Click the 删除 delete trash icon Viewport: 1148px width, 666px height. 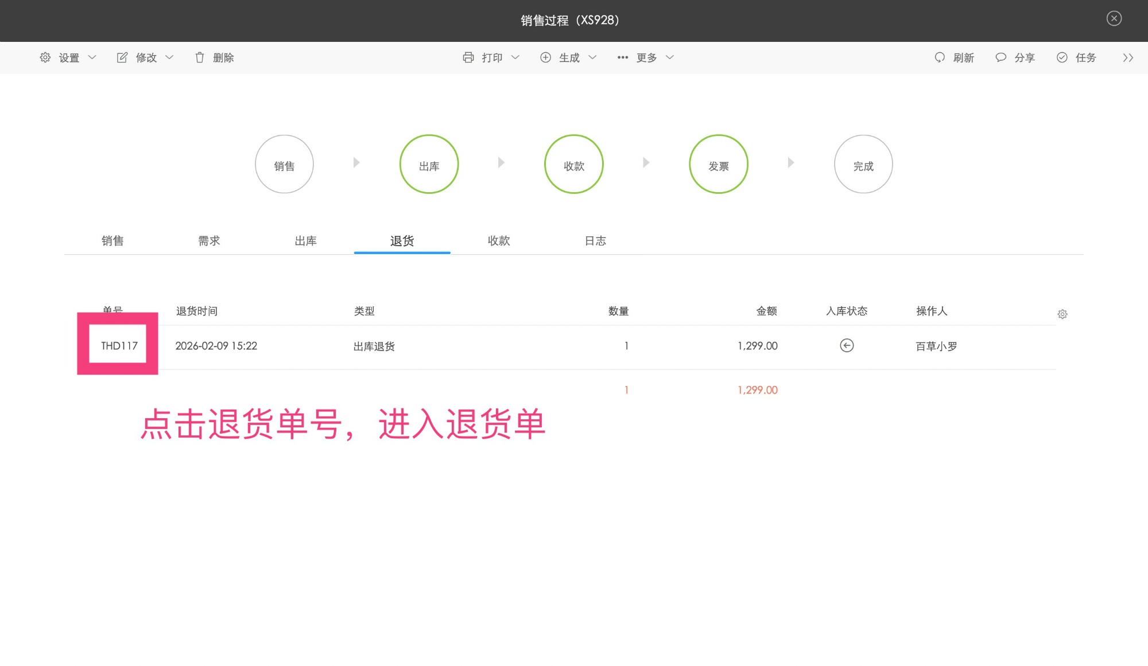[200, 57]
